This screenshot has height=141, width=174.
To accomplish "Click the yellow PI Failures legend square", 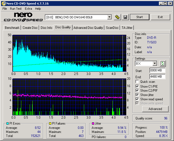I will coord(50,124).
